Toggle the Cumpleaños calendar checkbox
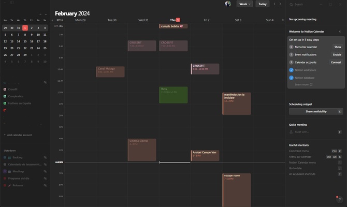Image resolution: width=347 pixels, height=207 pixels. pos(5,96)
